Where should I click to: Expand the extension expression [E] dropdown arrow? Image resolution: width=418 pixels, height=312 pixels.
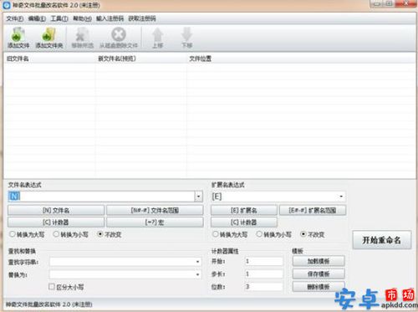pyautogui.click(x=341, y=197)
